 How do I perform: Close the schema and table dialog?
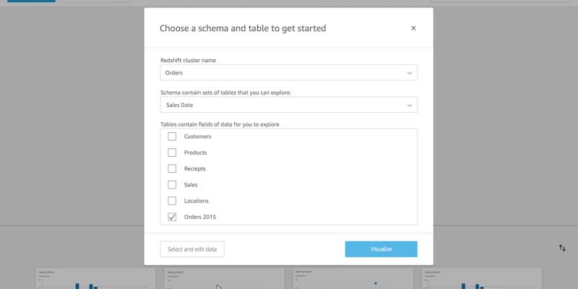click(x=413, y=28)
